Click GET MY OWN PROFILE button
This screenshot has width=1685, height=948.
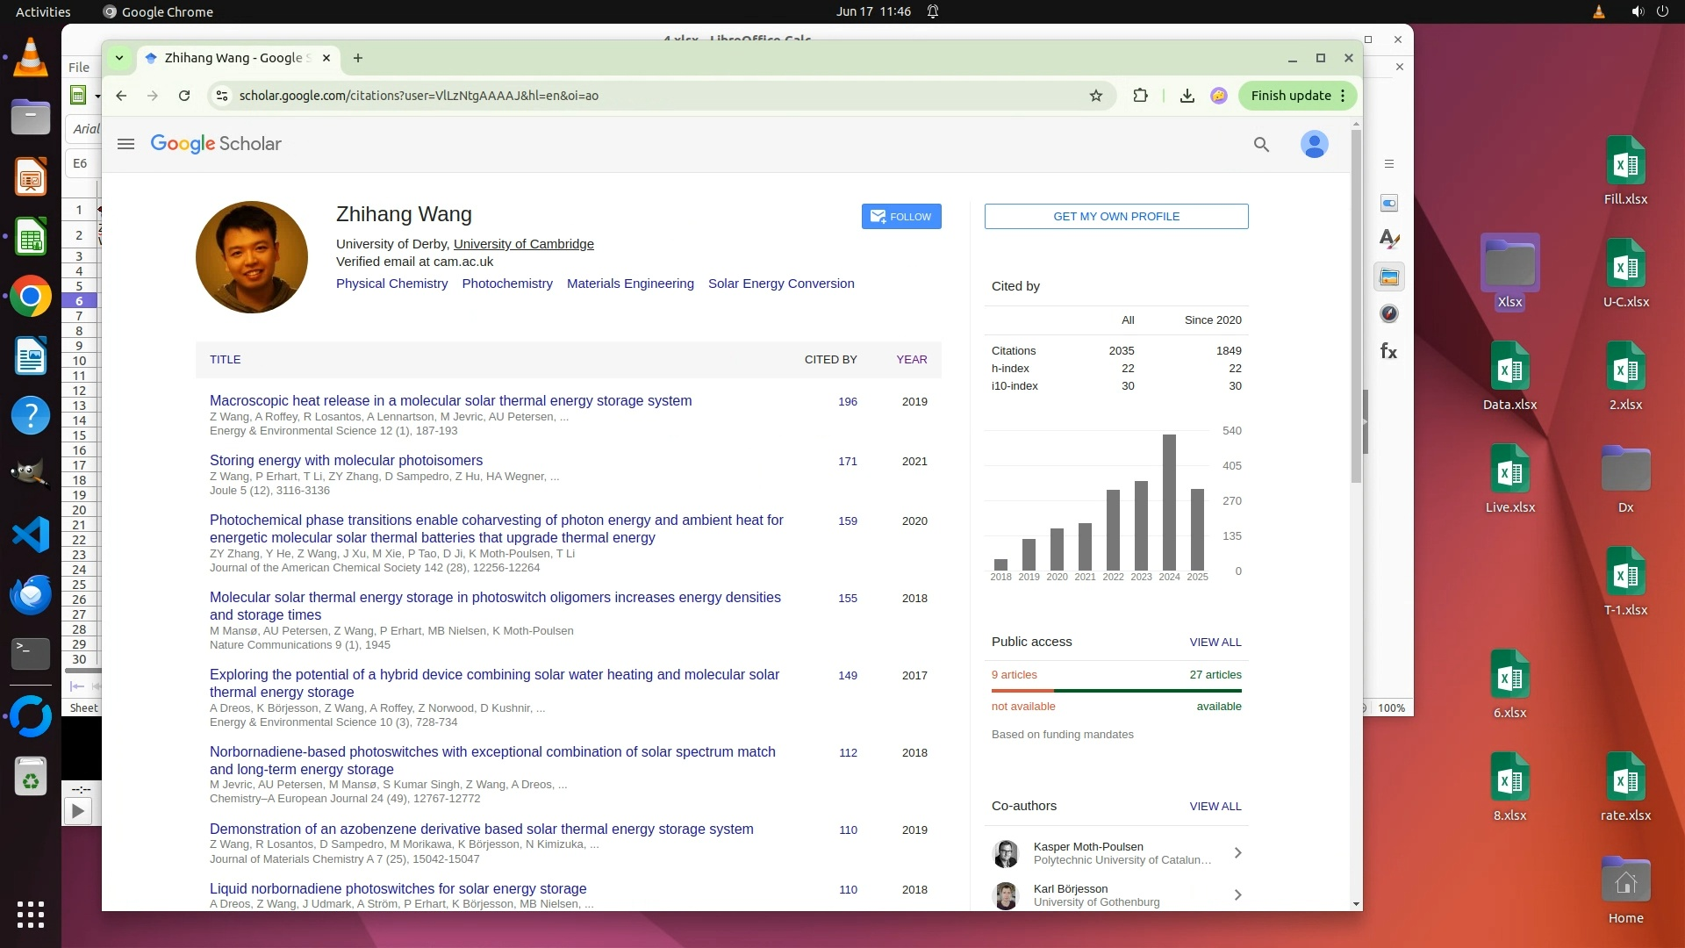pyautogui.click(x=1115, y=217)
